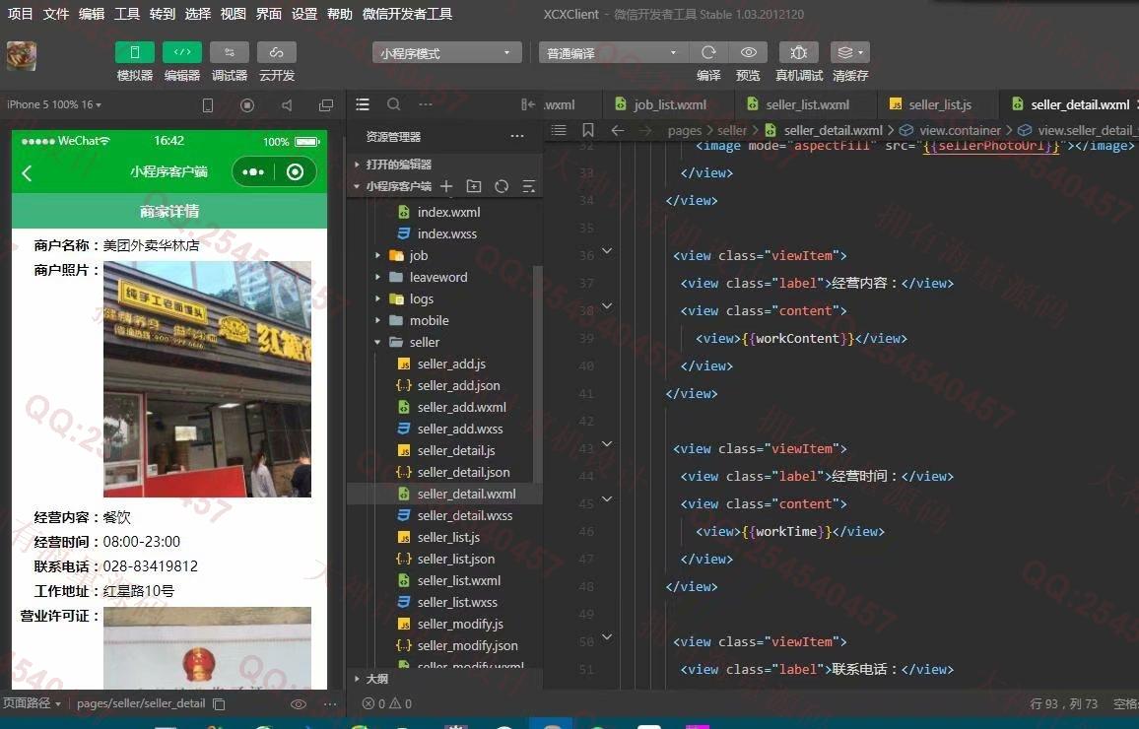Screen dimensions: 1139x729
Task: Copy the page path icon in the footer
Action: pyautogui.click(x=219, y=703)
